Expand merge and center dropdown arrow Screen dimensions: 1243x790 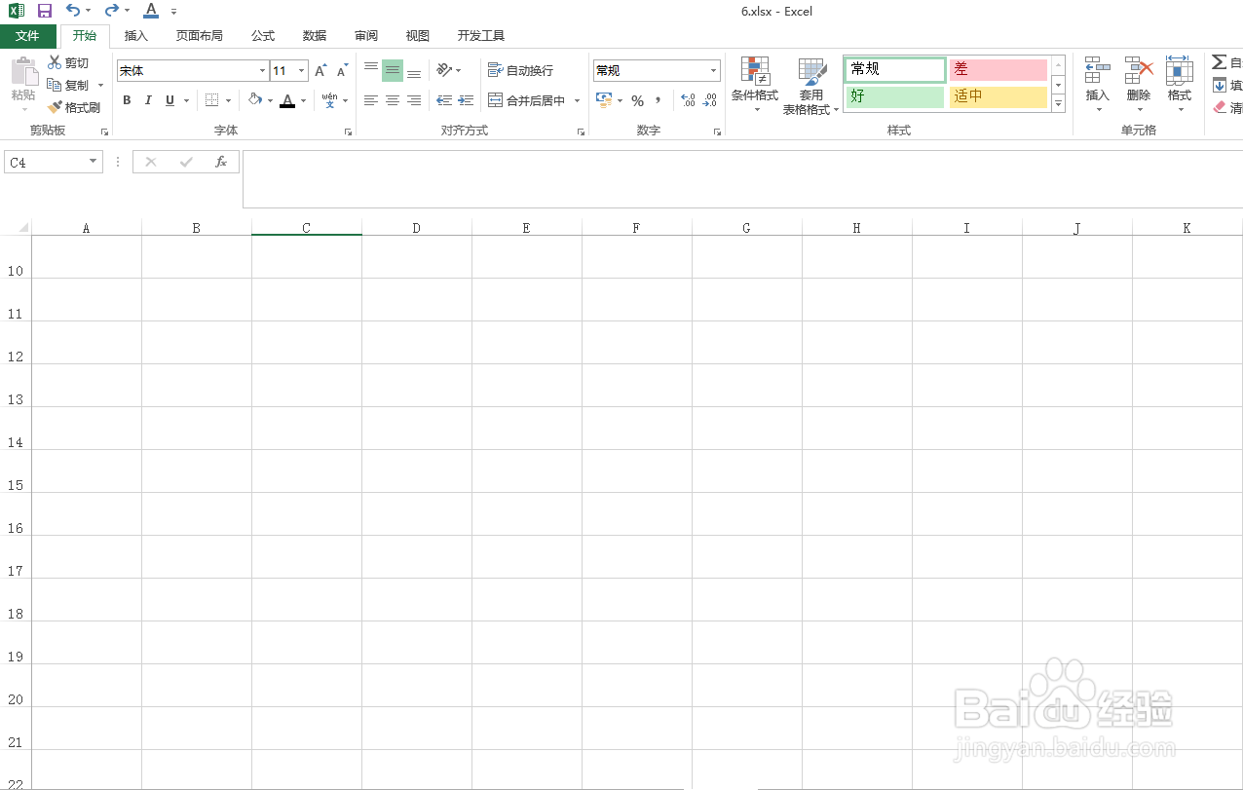[x=577, y=100]
